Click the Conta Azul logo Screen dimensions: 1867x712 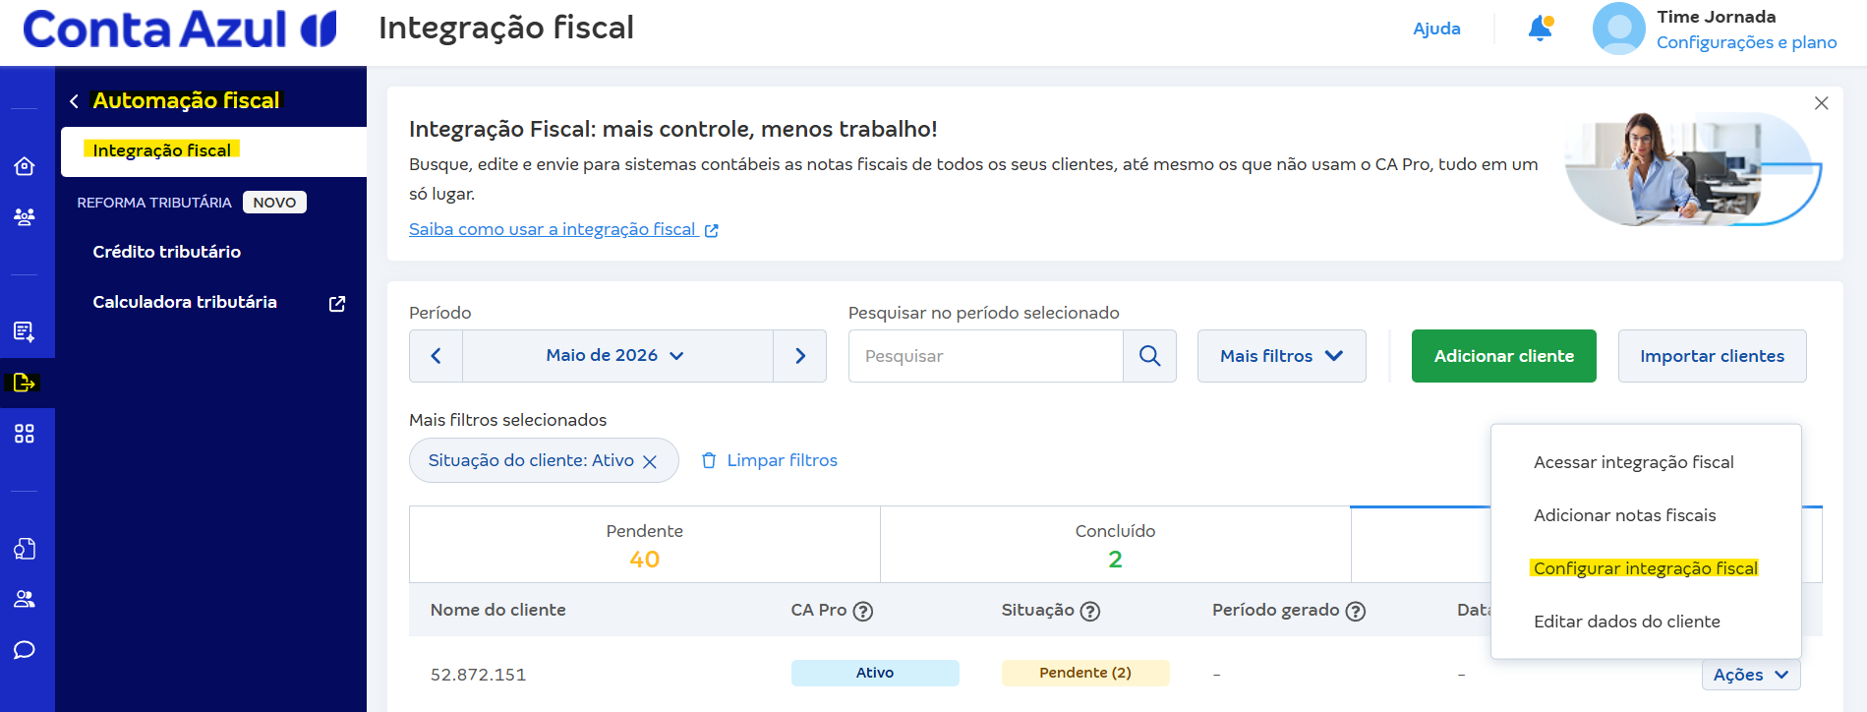point(180,30)
